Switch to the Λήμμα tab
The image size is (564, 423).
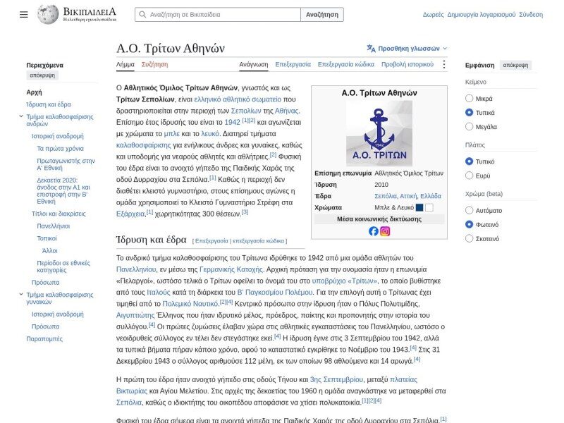point(125,64)
